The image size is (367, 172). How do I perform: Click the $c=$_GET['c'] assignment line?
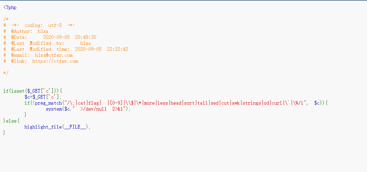pos(43,97)
